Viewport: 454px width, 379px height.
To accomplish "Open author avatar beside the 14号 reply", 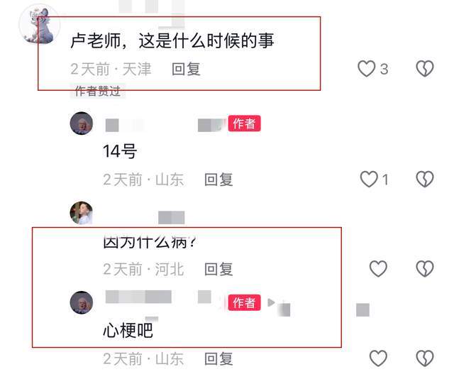I will point(82,123).
